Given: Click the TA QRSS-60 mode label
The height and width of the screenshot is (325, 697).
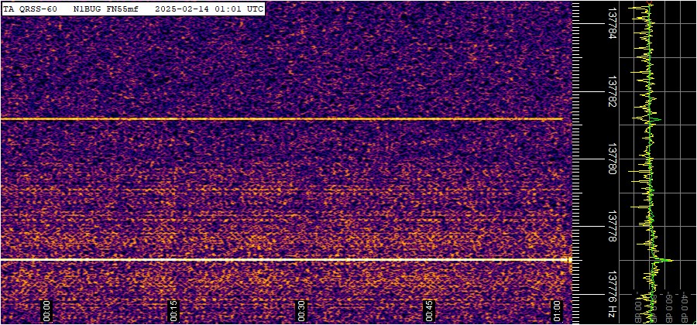Looking at the screenshot, I should coord(30,9).
